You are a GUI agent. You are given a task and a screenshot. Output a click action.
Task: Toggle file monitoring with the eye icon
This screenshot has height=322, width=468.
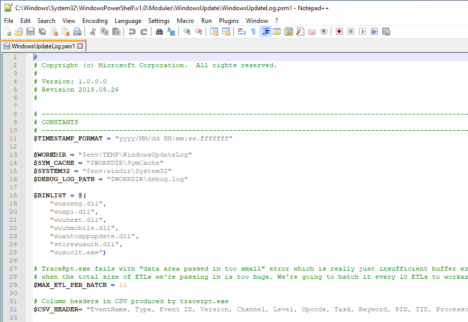pyautogui.click(x=324, y=32)
